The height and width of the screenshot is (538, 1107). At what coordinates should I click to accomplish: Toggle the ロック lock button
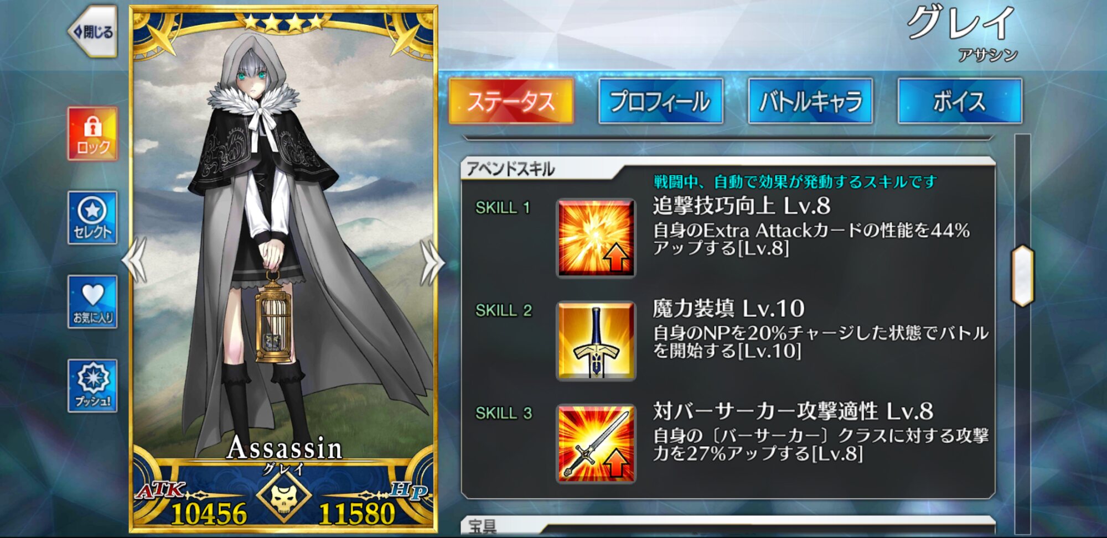92,134
